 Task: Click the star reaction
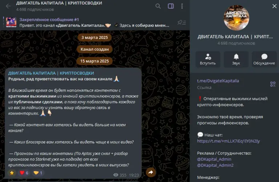[12, 173]
